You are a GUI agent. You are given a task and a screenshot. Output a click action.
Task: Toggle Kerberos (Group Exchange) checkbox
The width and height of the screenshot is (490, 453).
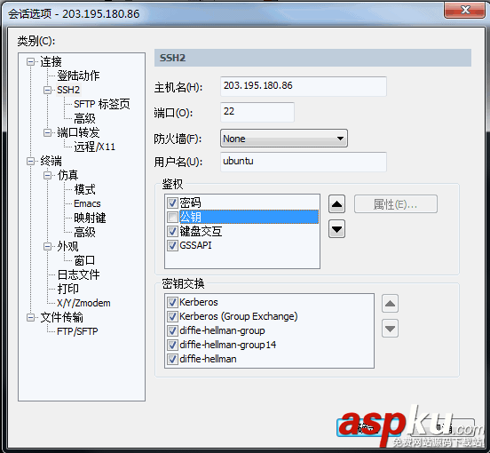[x=172, y=316]
